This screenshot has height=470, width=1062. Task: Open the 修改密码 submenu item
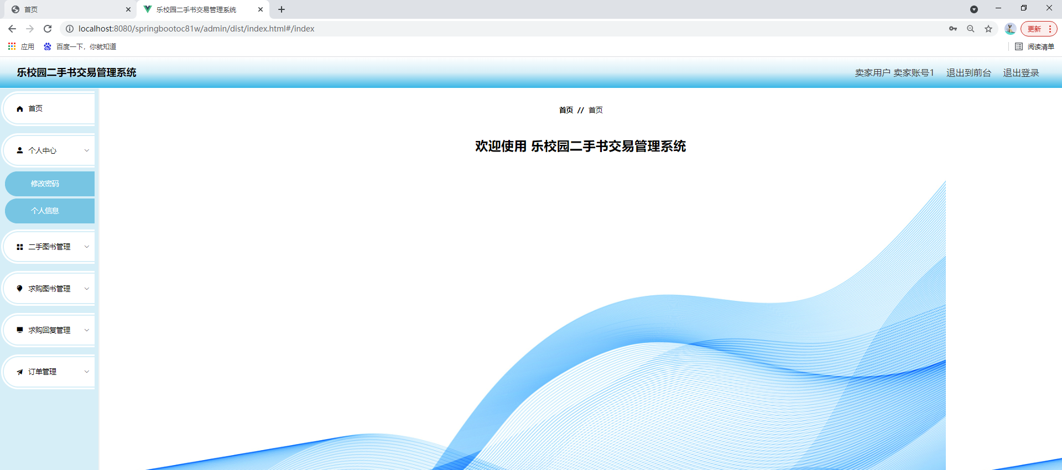[x=50, y=184]
